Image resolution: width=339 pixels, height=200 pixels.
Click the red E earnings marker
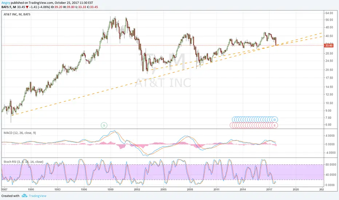(x=275, y=125)
